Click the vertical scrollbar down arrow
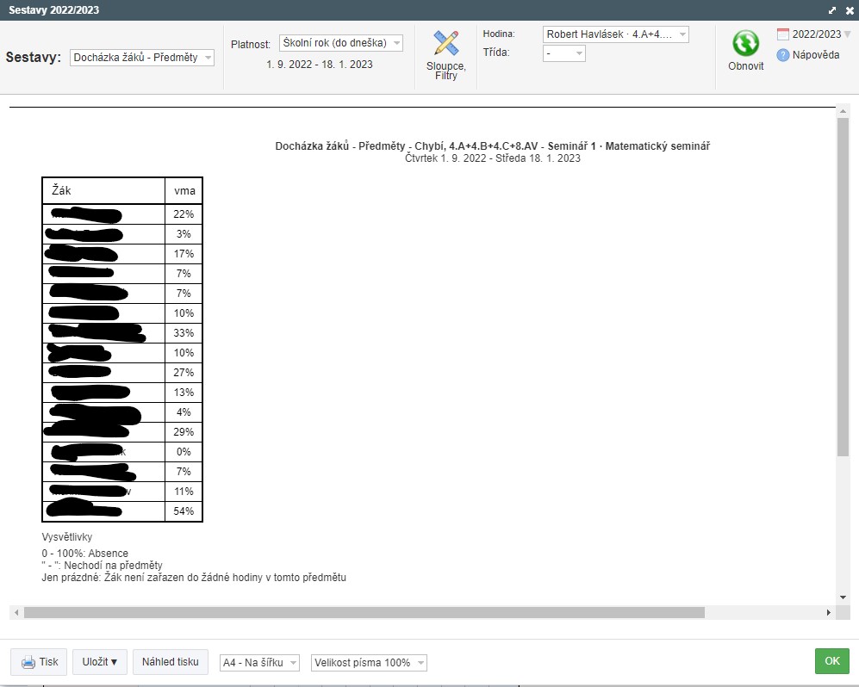The image size is (859, 687). [843, 597]
